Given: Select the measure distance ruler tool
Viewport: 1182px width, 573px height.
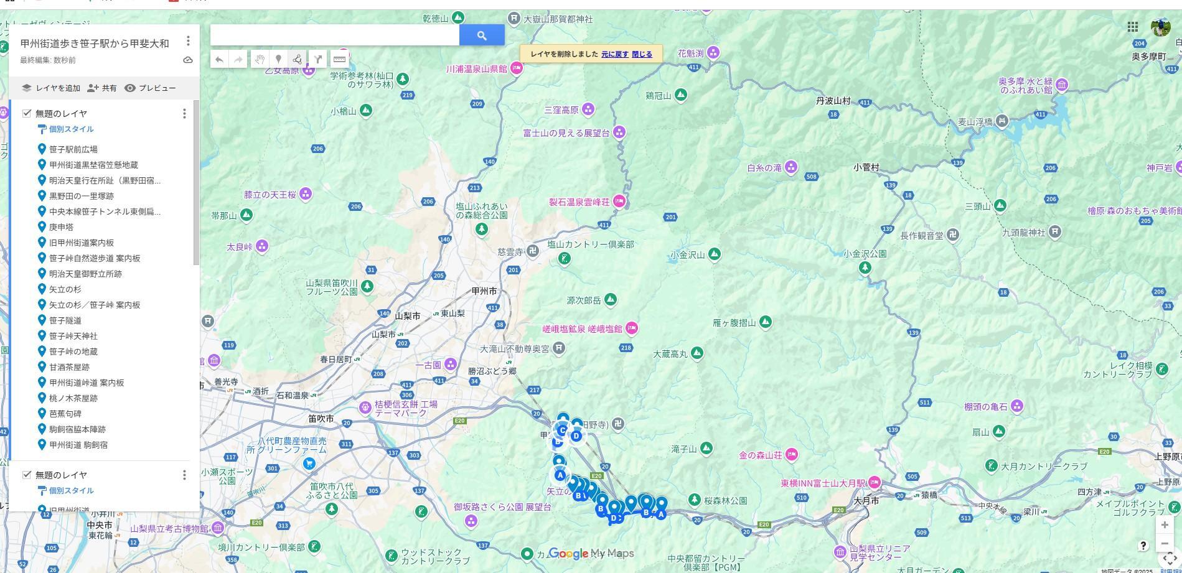Looking at the screenshot, I should tap(339, 60).
